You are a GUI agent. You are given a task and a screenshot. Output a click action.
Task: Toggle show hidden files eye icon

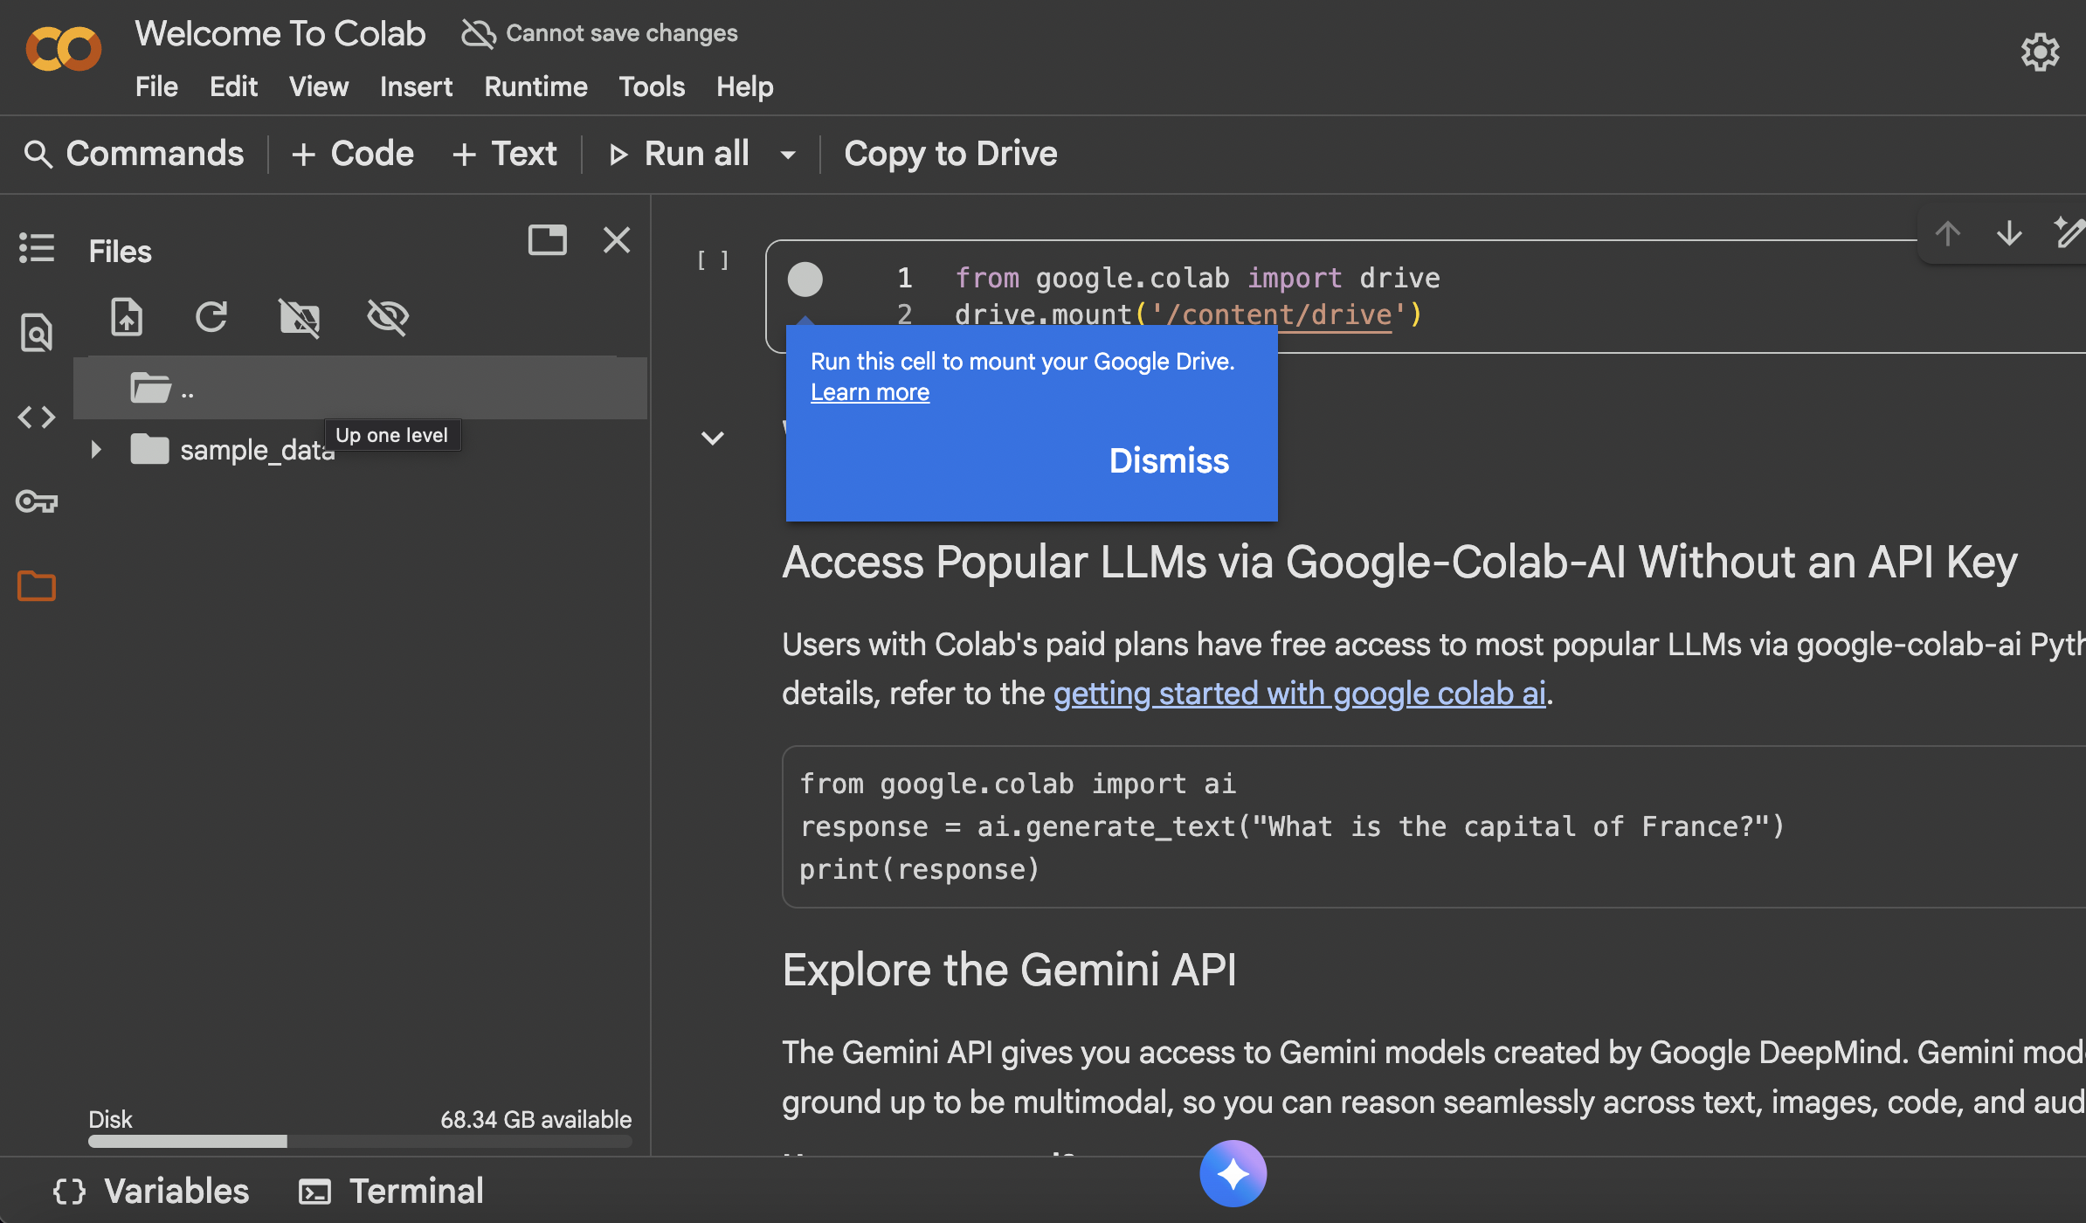[x=387, y=317]
